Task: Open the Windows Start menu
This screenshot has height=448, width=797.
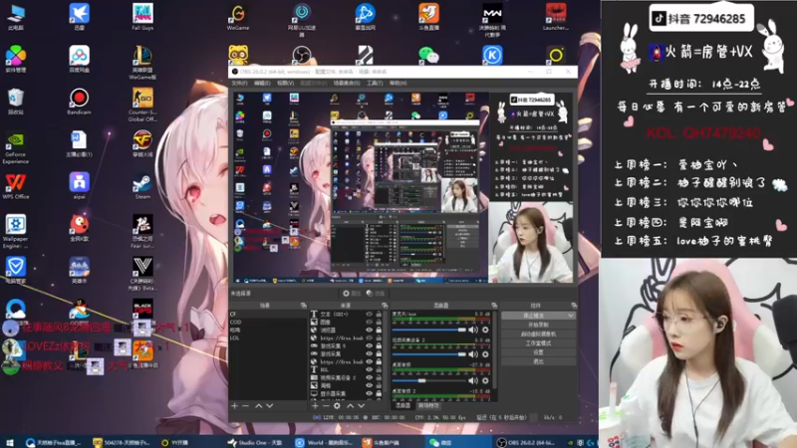Action: tap(9, 442)
